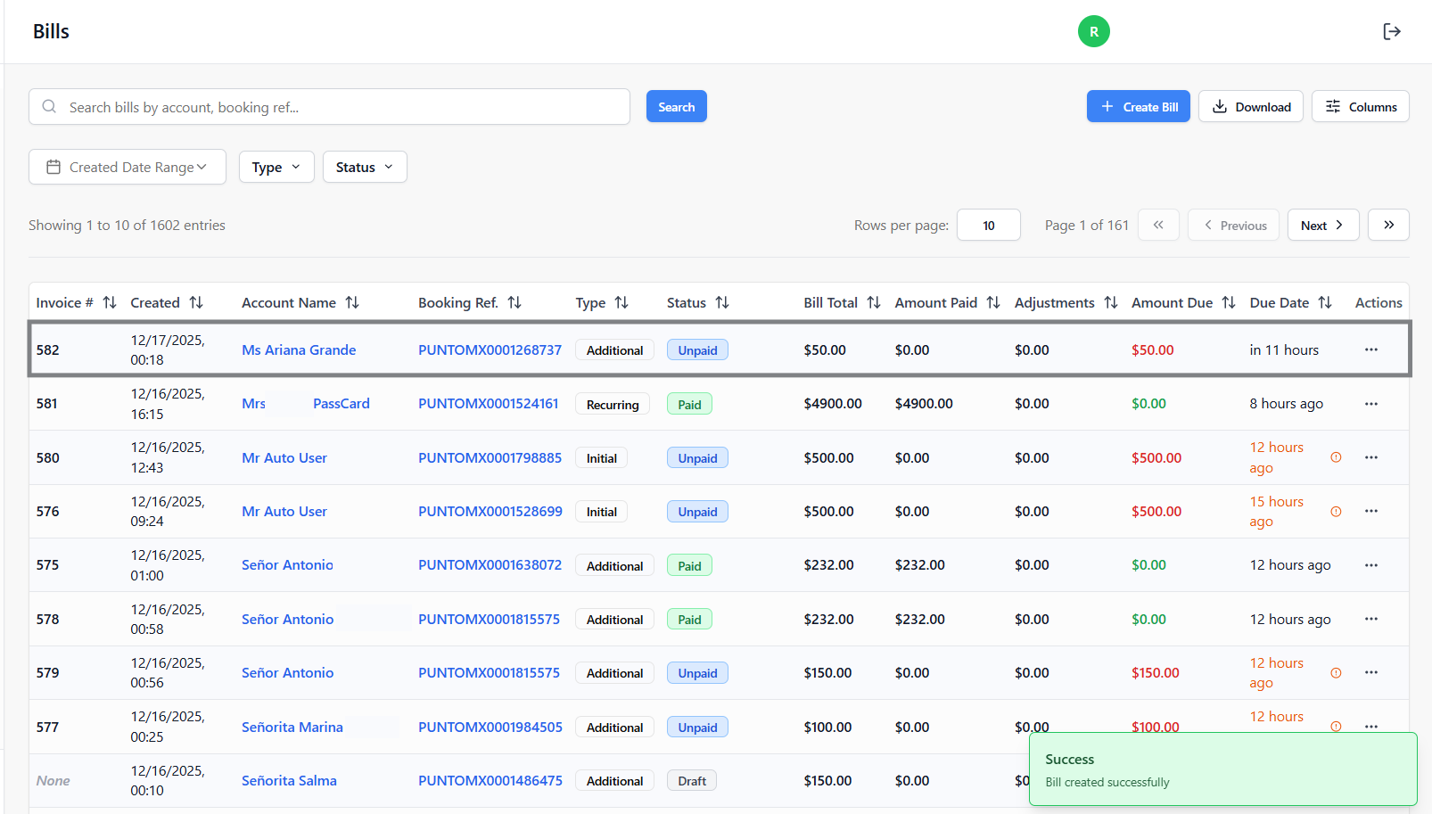Click the logout icon in header
Screen dimensions: 1432x814
1391,32
